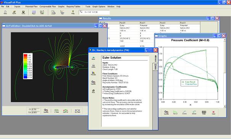
Task: Select the lower vertical tab in Dr. Hanley's
Action: point(155,67)
